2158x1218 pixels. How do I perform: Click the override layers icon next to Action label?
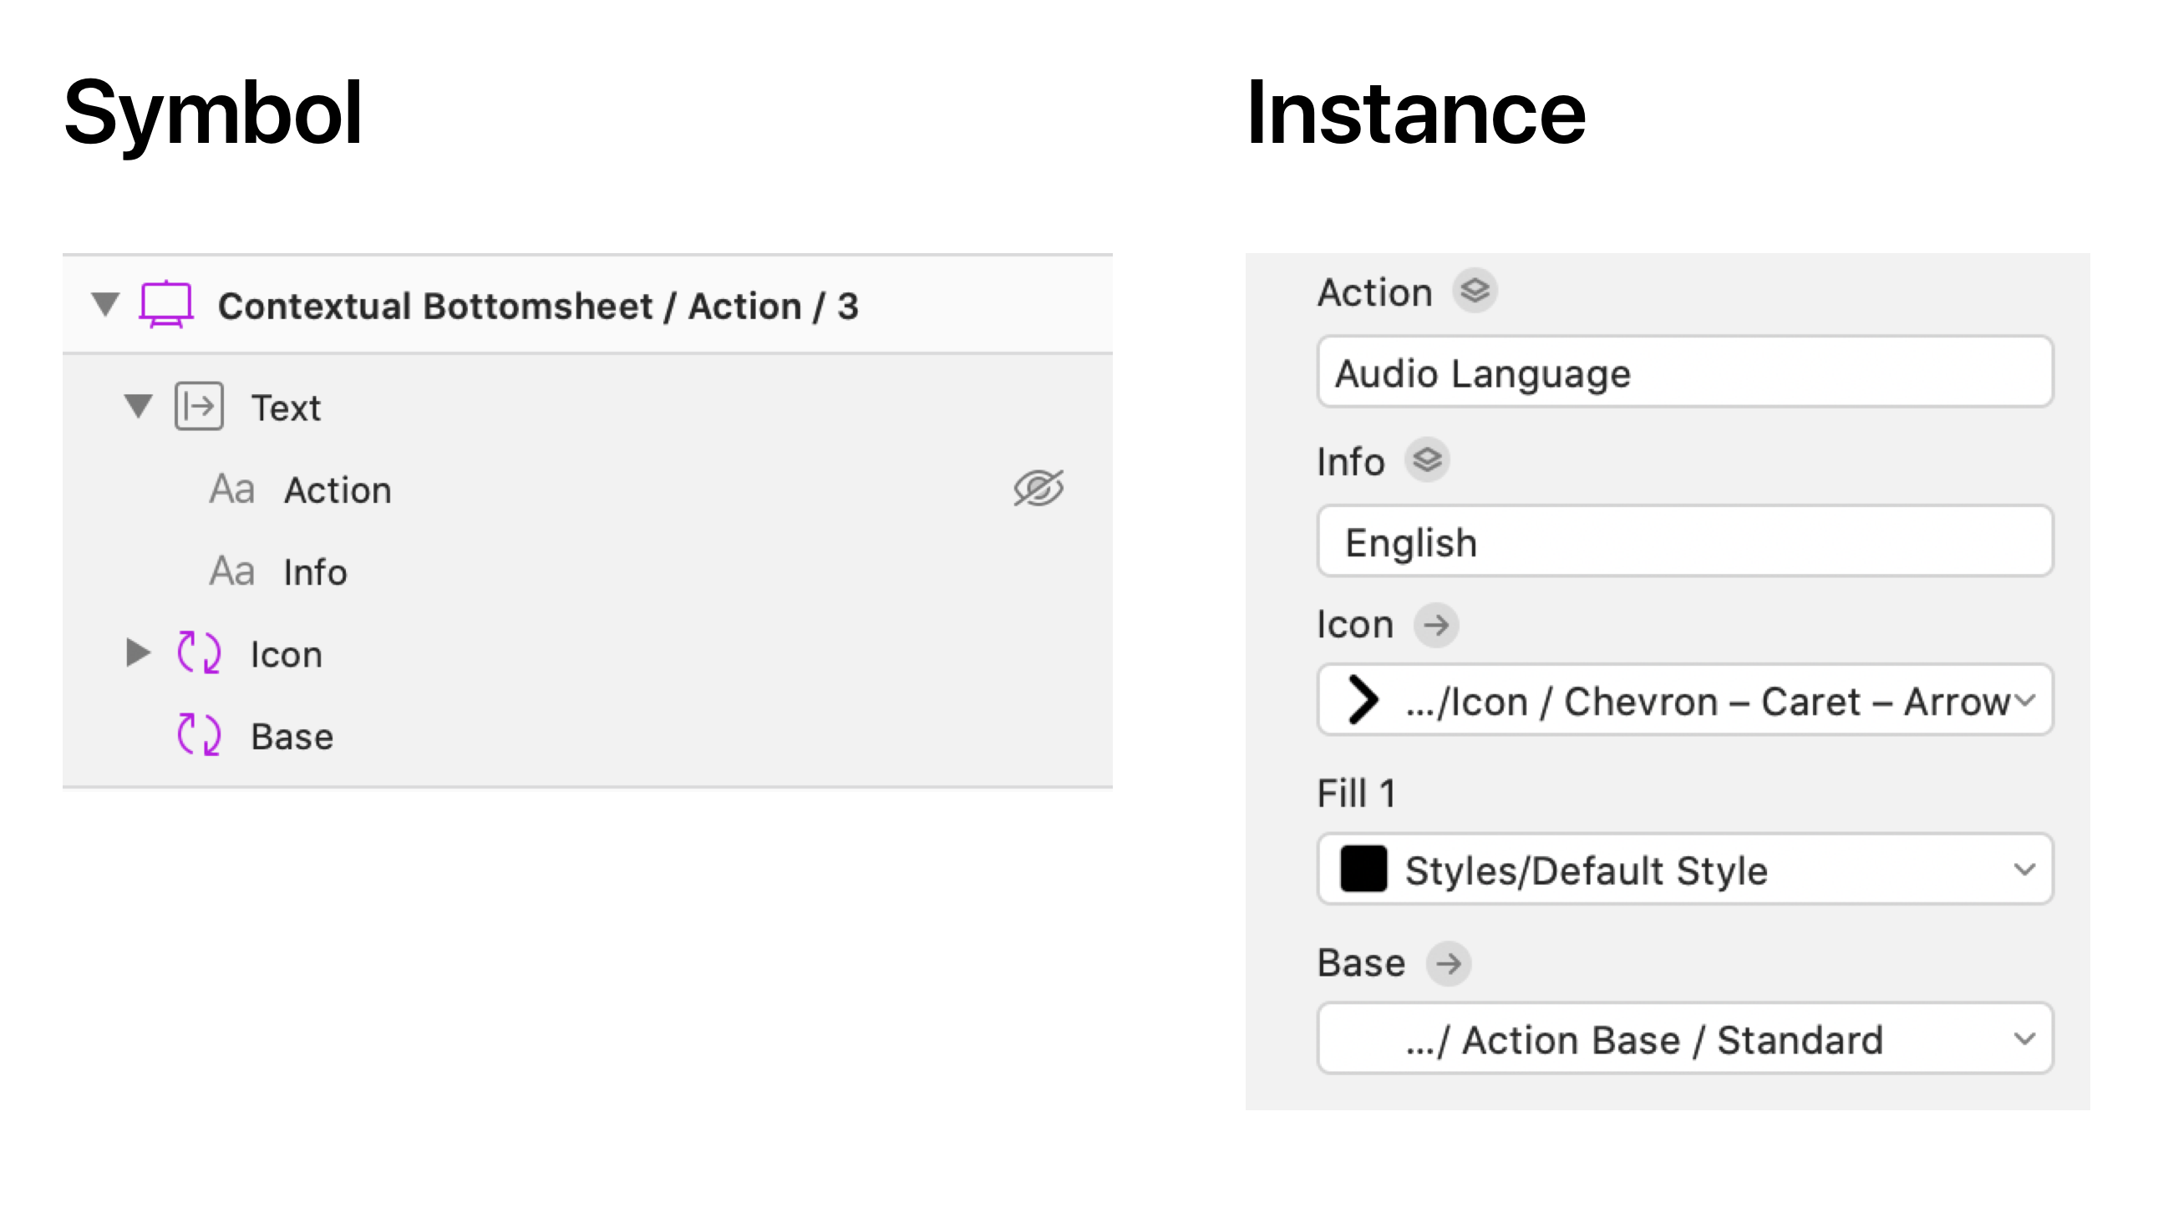click(1475, 291)
